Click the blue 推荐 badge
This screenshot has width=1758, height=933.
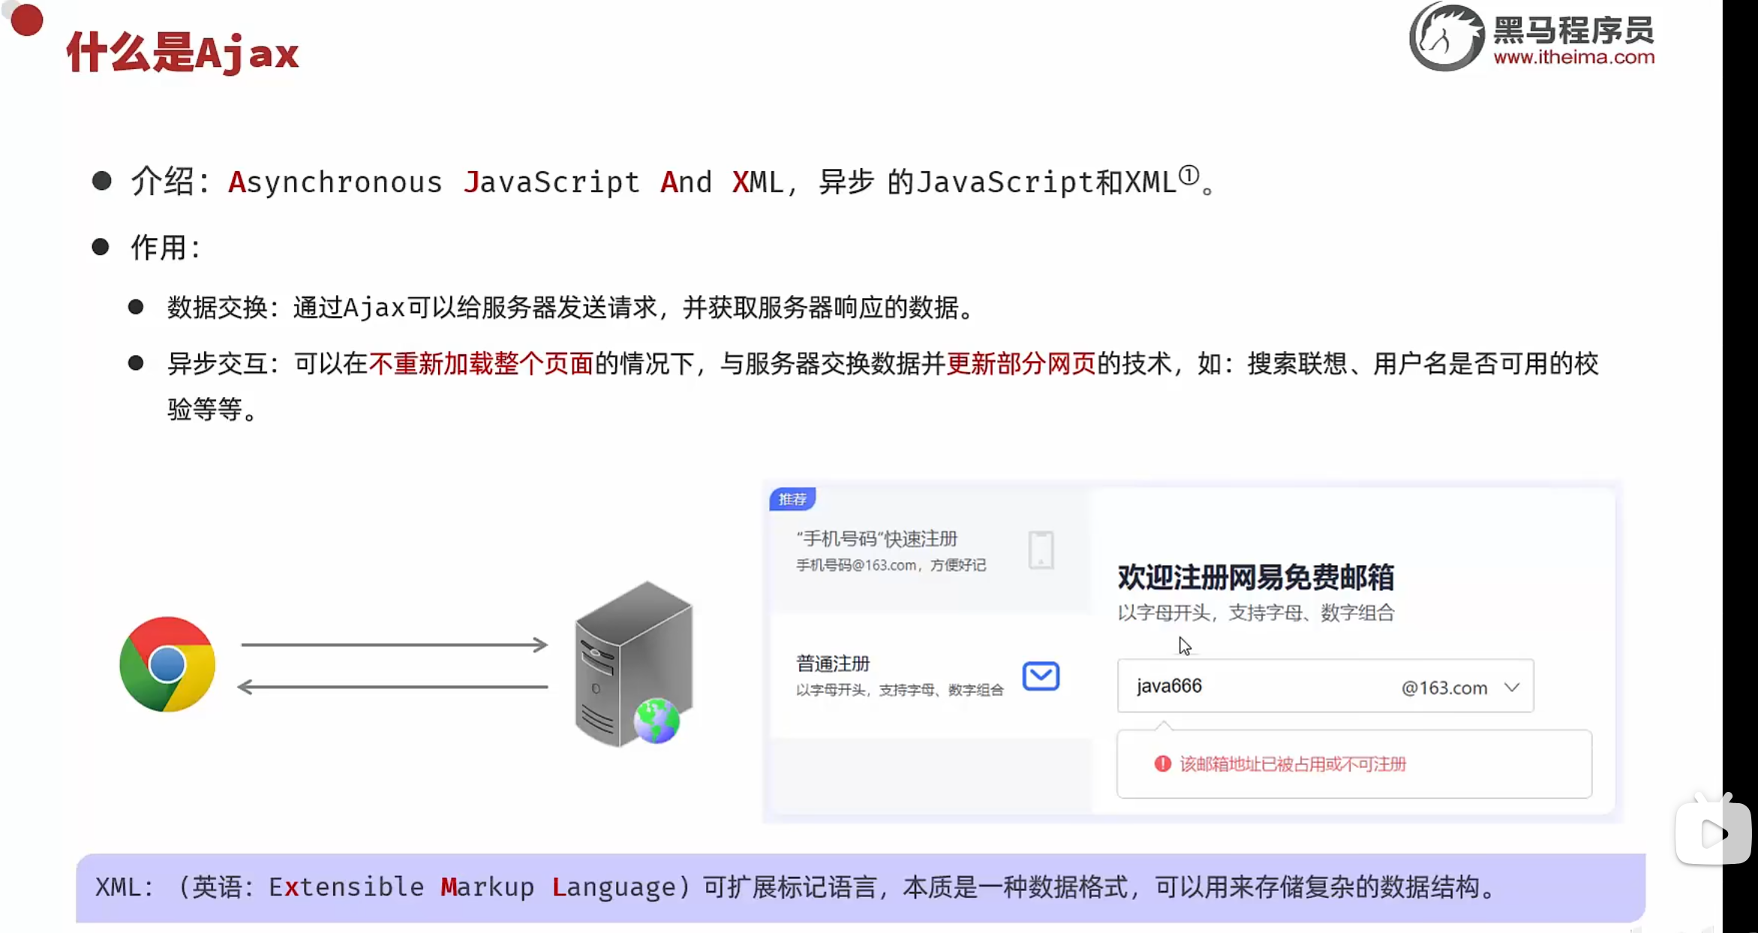point(792,499)
